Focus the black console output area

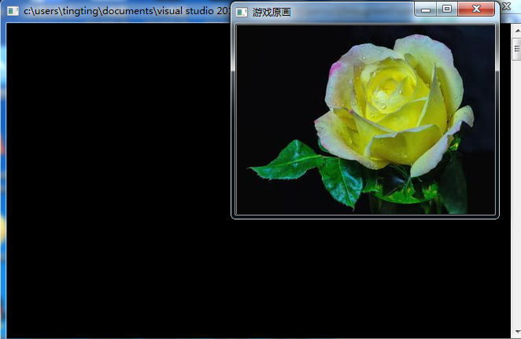point(118,197)
